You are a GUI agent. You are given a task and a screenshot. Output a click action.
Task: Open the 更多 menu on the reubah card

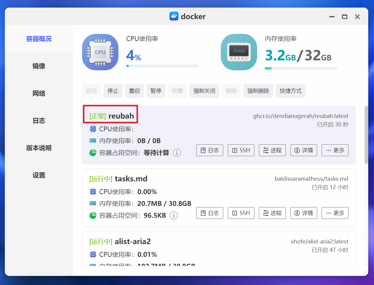(x=335, y=150)
